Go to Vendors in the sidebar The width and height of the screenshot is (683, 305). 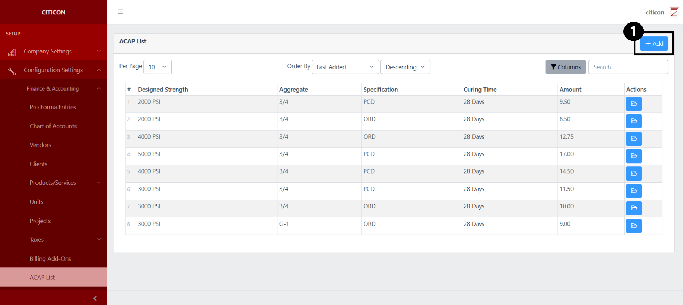click(40, 145)
